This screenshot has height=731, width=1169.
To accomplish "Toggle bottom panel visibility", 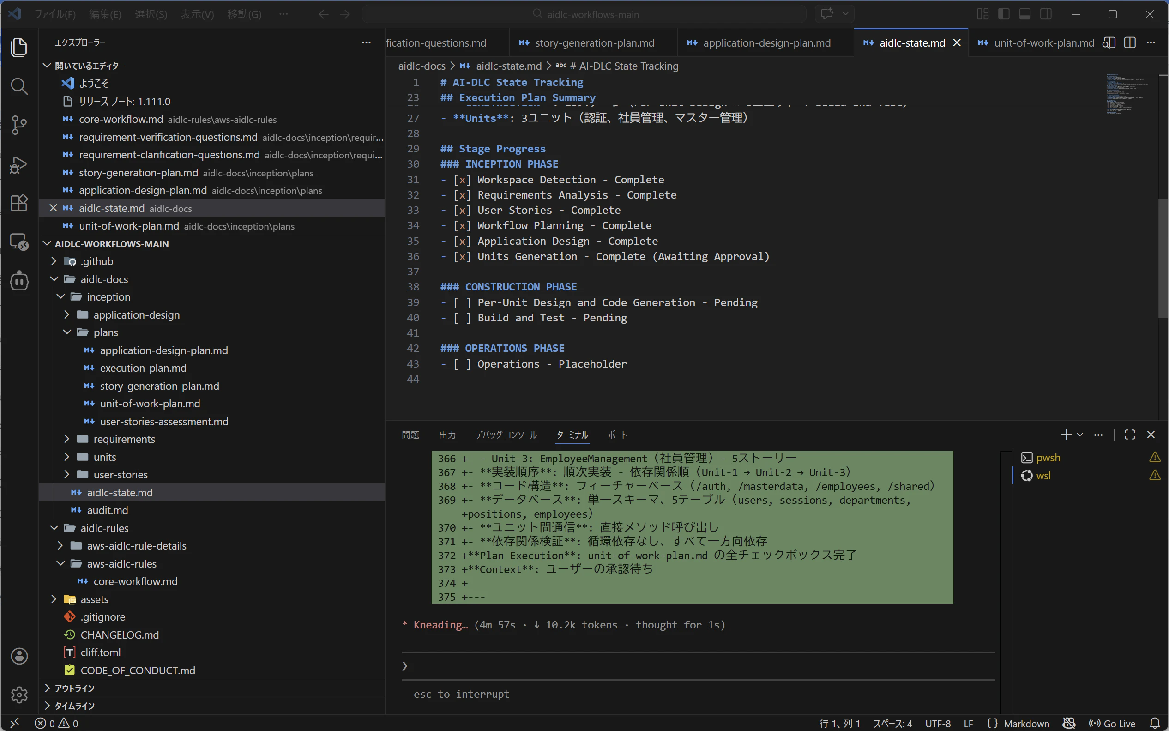I will [x=1024, y=14].
